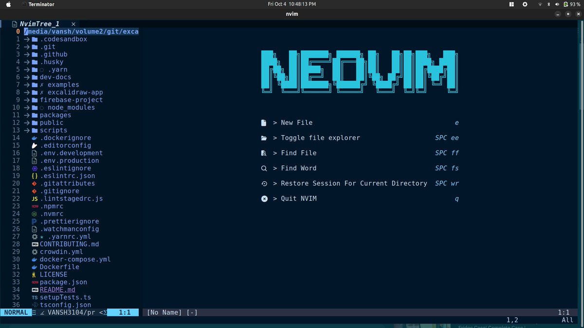The width and height of the screenshot is (584, 328).
Task: Click the git icon beside .gitignore
Action: pos(35,191)
